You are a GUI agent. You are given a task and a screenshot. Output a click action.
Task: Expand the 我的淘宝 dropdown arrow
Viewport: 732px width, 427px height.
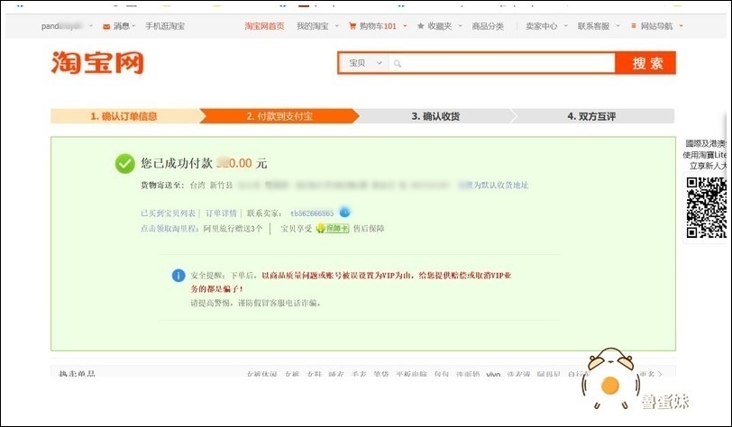pyautogui.click(x=336, y=26)
